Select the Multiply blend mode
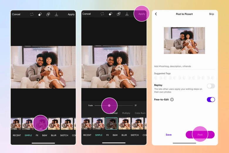This screenshot has height=153, width=229. [x=126, y=113]
